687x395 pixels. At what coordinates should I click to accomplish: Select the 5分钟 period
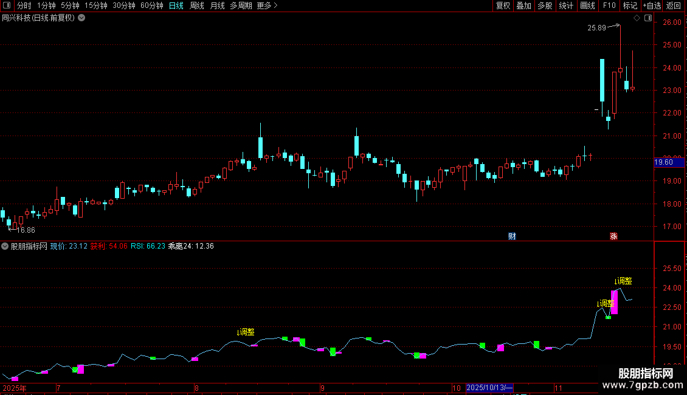pos(70,5)
